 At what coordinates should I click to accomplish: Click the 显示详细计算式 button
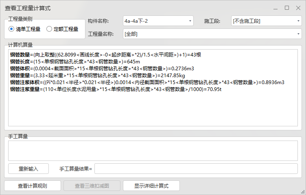pyautogui.click(x=151, y=186)
